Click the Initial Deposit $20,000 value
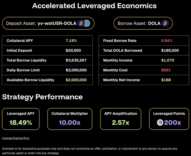The height and width of the screenshot is (156, 191). tap(73, 51)
